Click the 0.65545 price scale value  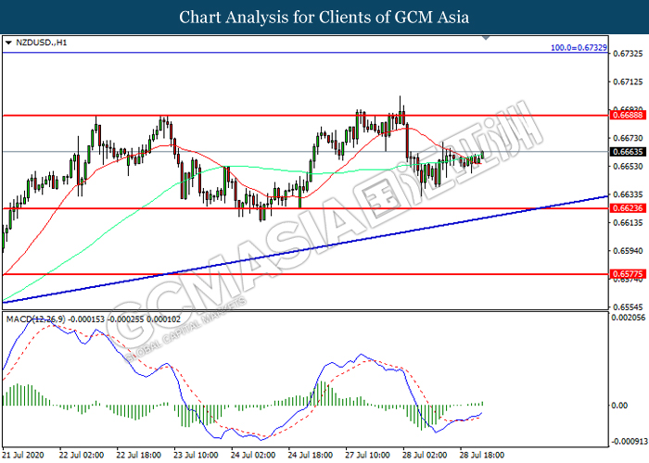628,307
